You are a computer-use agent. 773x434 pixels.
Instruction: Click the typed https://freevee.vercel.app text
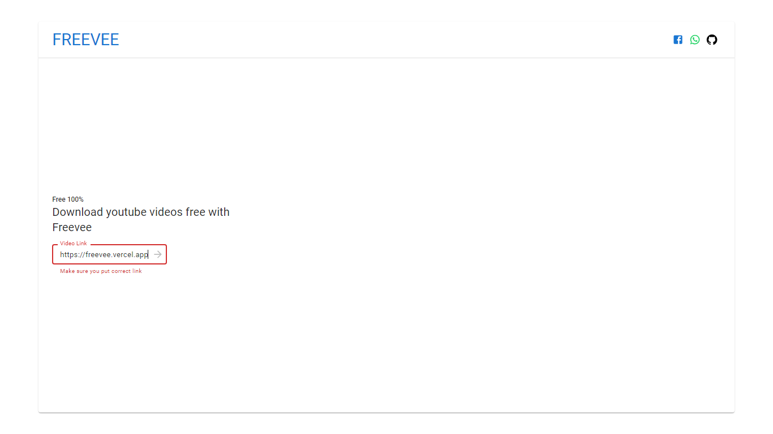(x=104, y=254)
